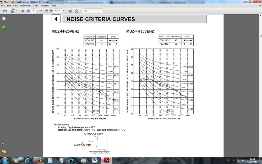This screenshot has width=262, height=164.
Task: Switch to Firefox in the taskbar
Action: click(39, 161)
